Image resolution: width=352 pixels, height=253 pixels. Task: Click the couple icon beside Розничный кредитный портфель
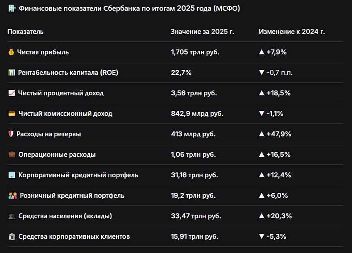pyautogui.click(x=12, y=196)
